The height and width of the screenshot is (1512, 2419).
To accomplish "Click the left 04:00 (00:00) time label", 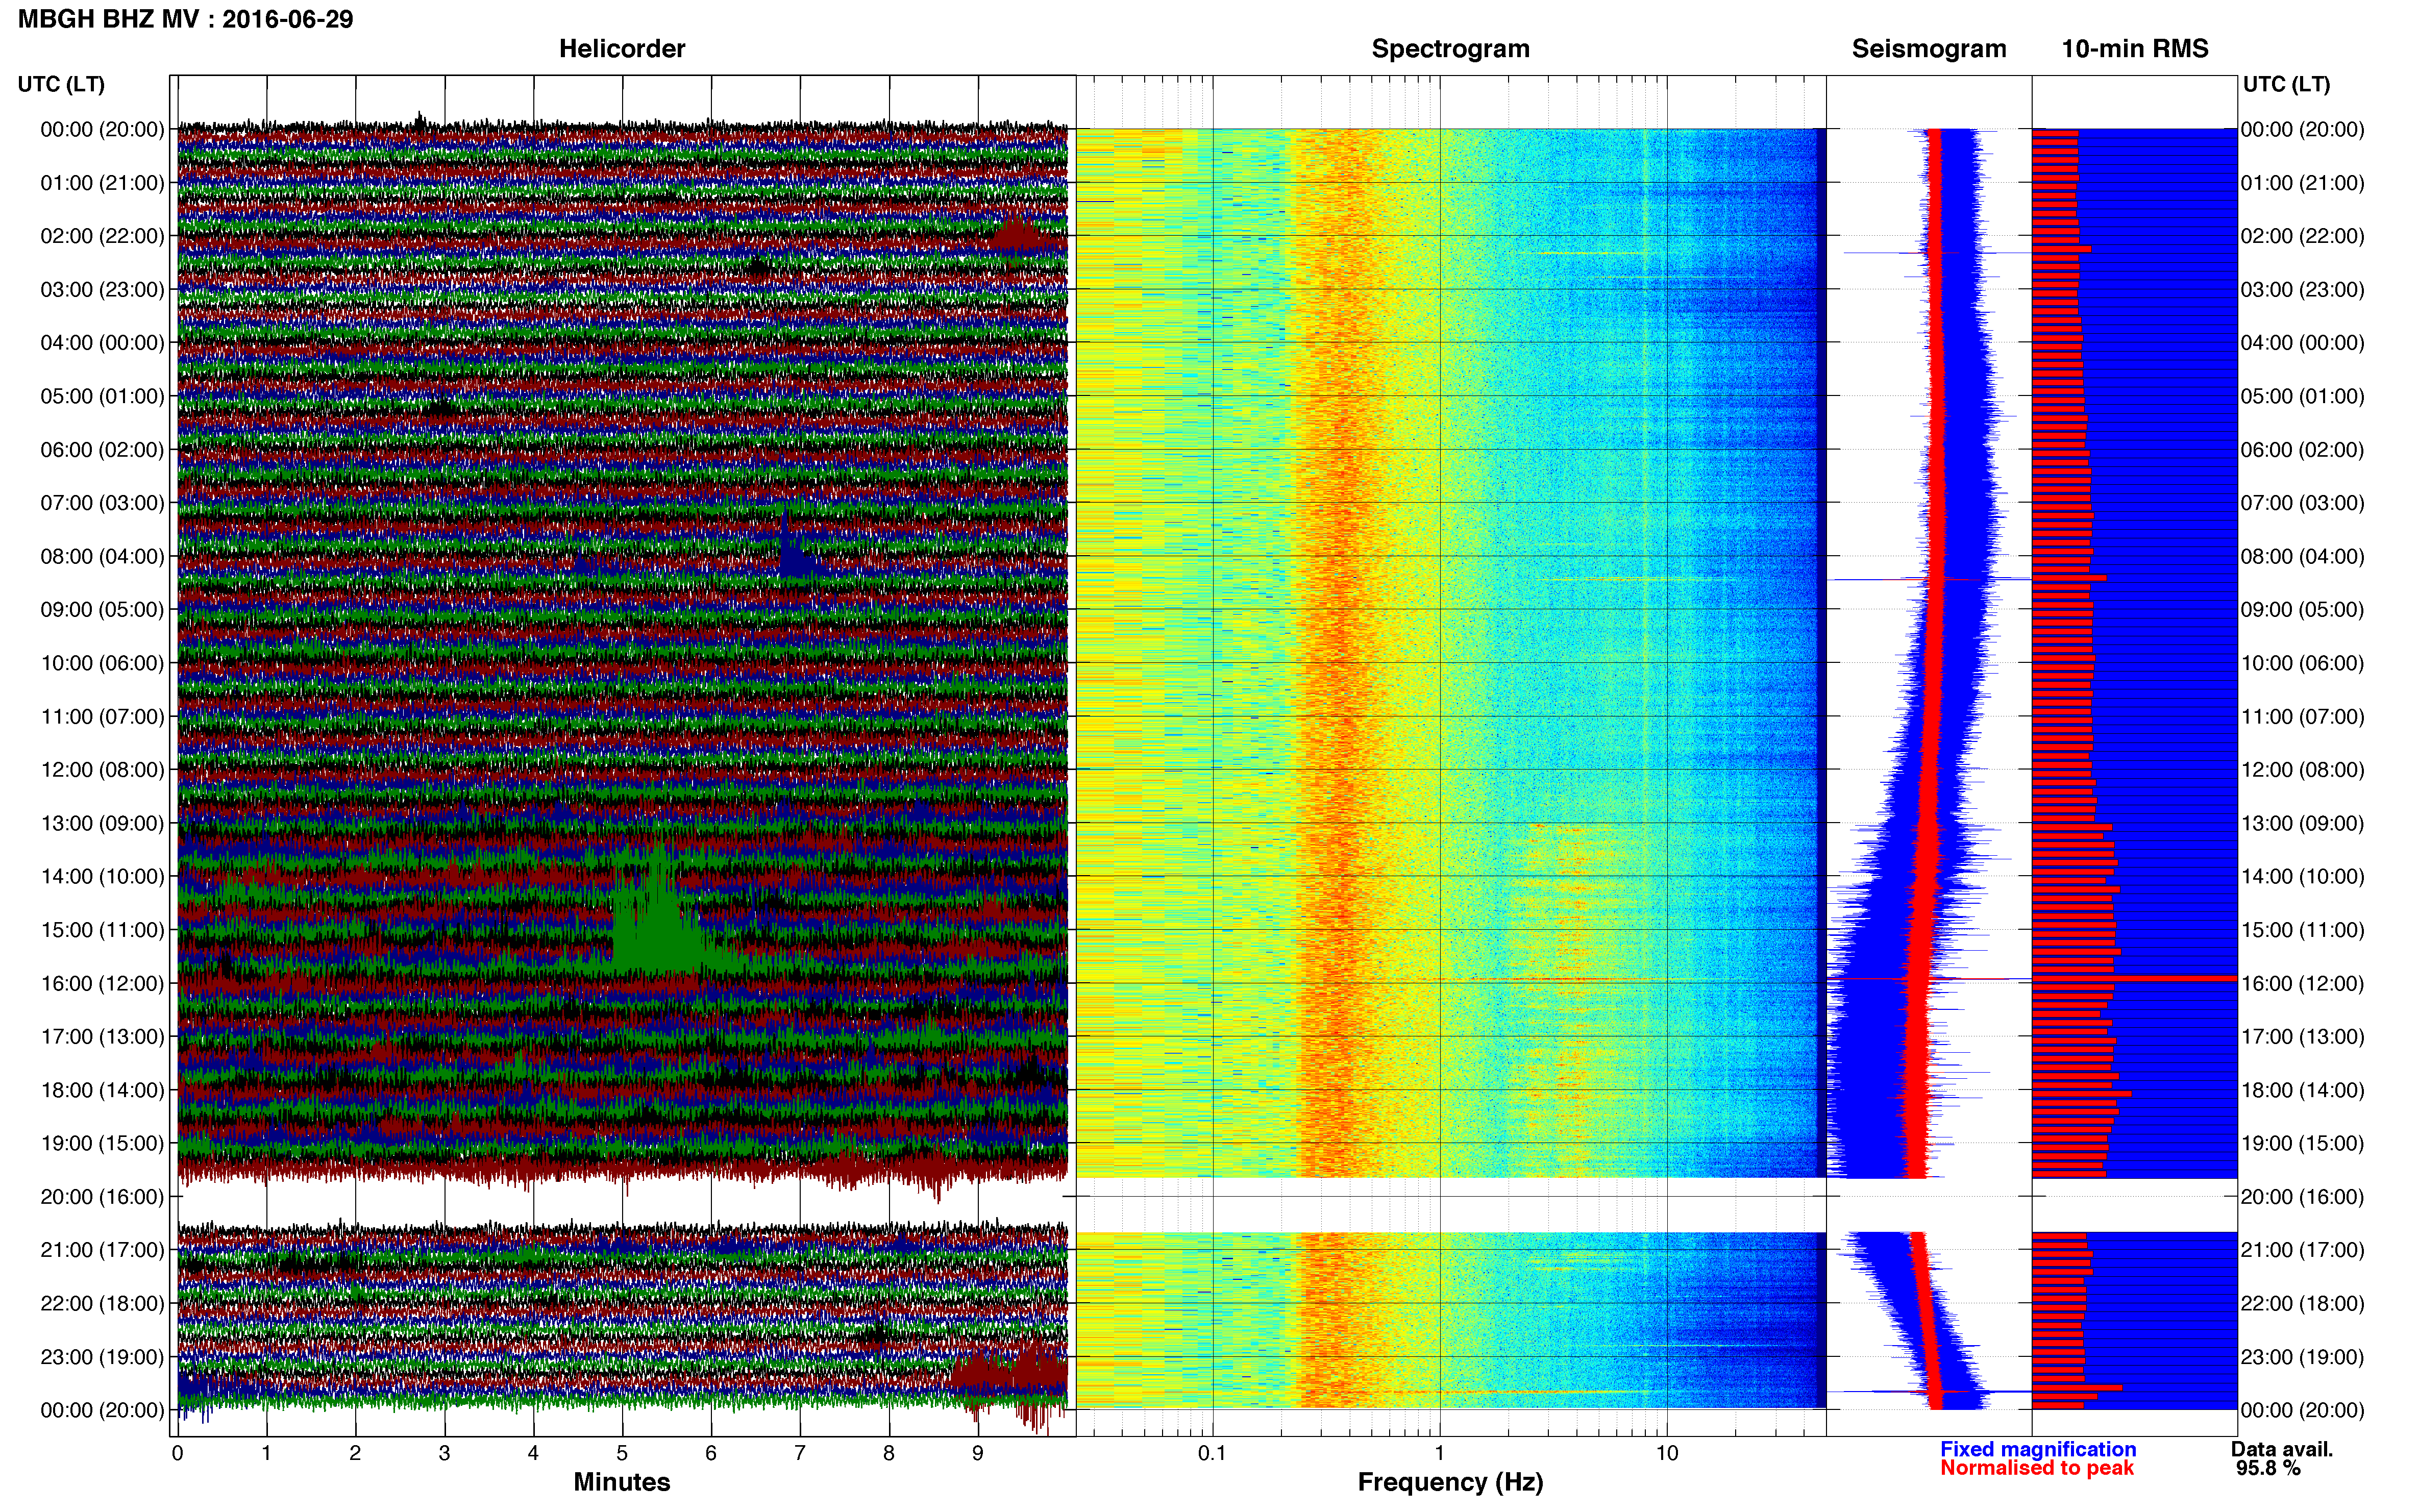I will coord(102,343).
